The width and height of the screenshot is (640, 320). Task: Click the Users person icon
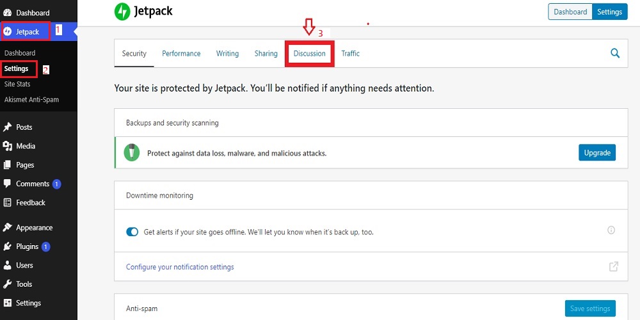8,265
